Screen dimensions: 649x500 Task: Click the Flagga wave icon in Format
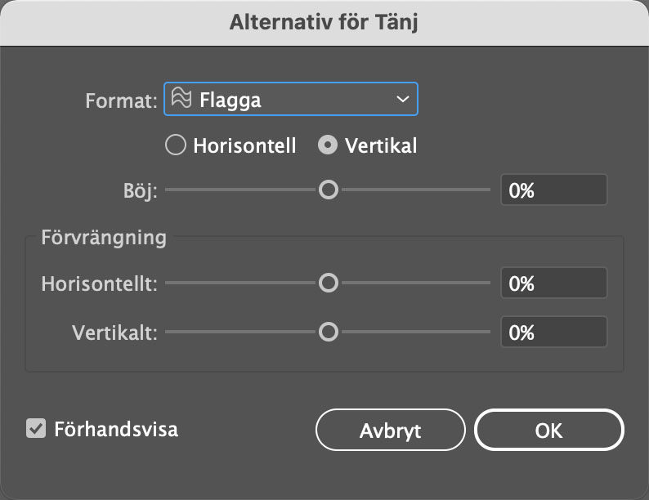point(181,98)
